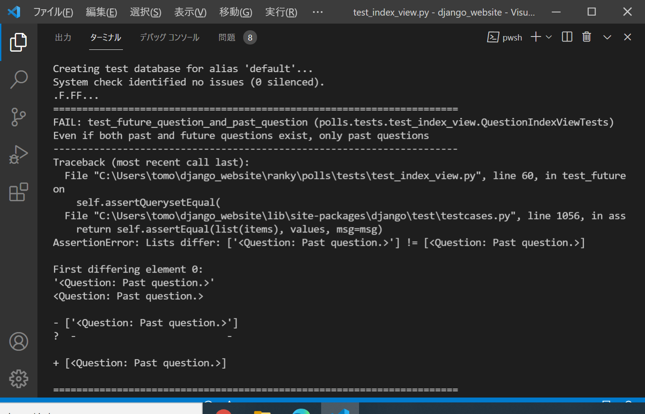The width and height of the screenshot is (645, 414).
Task: Split the terminal pane
Action: point(567,37)
